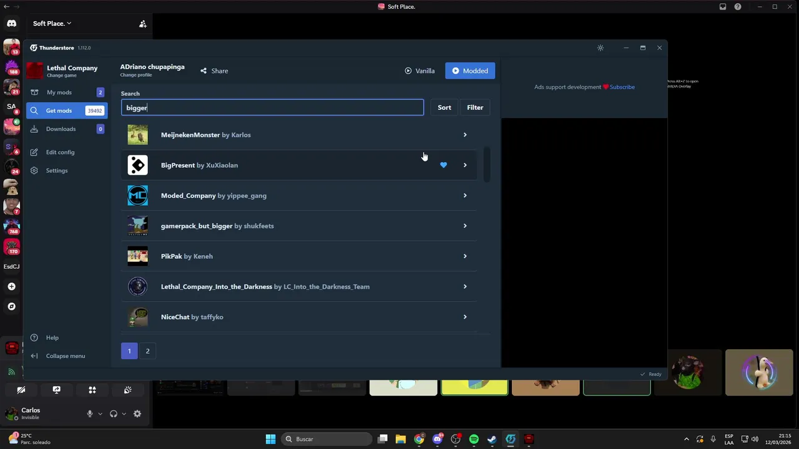Click Lethal_Company_Into_the_Darkness mod icon
This screenshot has height=449, width=799.
click(x=137, y=287)
